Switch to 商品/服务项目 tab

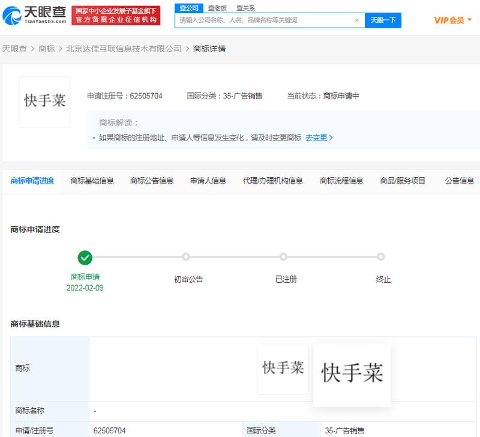(403, 181)
